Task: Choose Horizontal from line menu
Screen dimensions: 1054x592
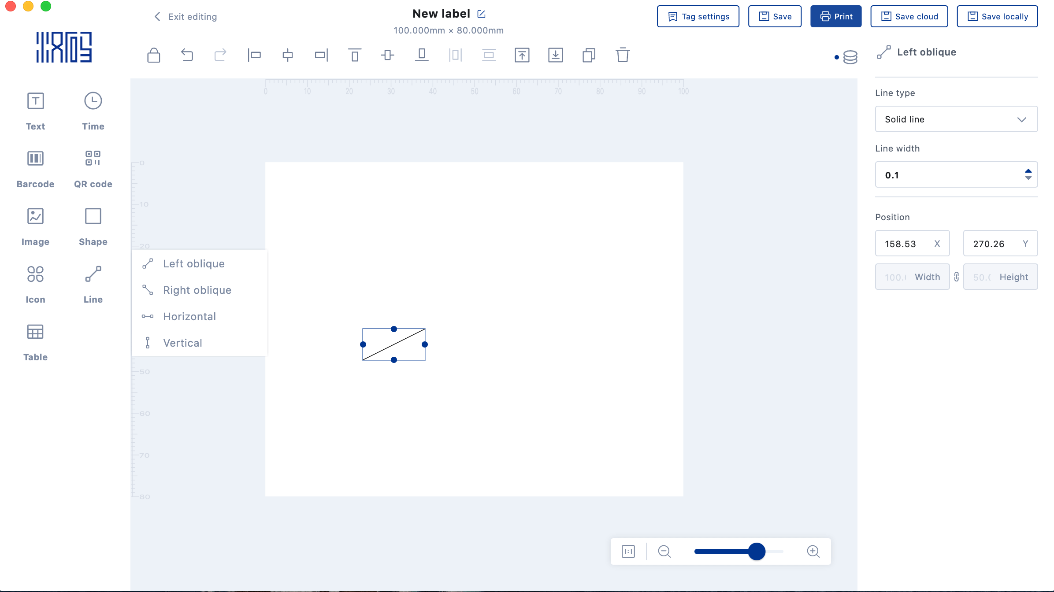Action: [189, 316]
